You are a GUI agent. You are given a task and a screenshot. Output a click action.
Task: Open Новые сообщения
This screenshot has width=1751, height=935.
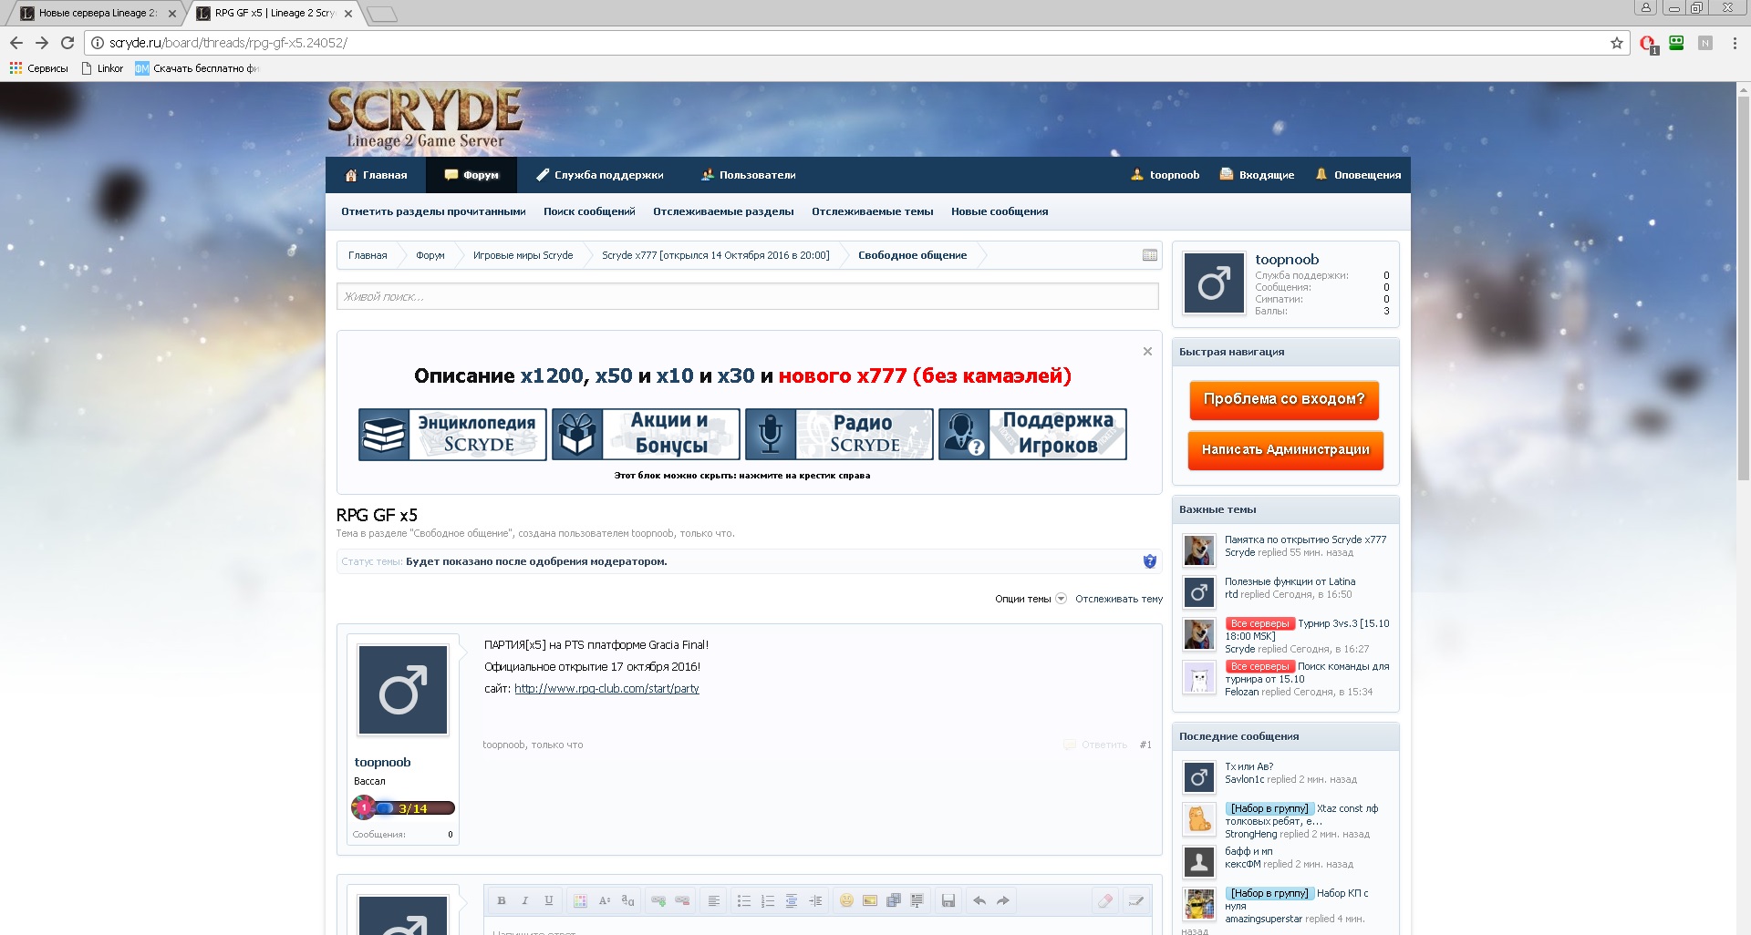pyautogui.click(x=1000, y=211)
